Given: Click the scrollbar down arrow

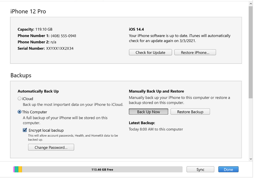Looking at the screenshot, I should 250,159.
